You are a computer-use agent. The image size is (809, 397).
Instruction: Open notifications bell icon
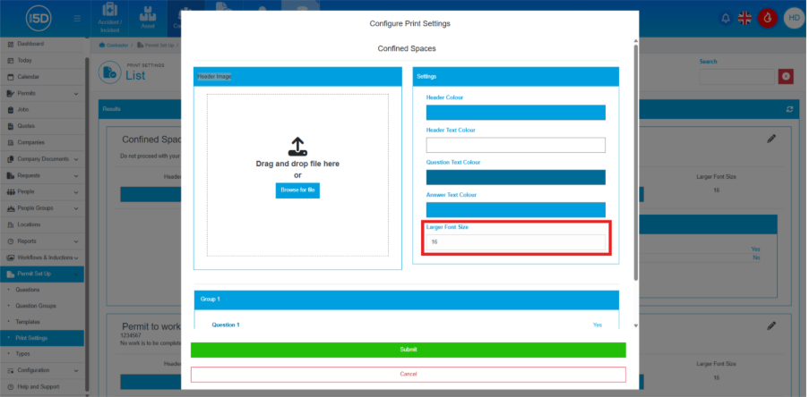coord(726,19)
